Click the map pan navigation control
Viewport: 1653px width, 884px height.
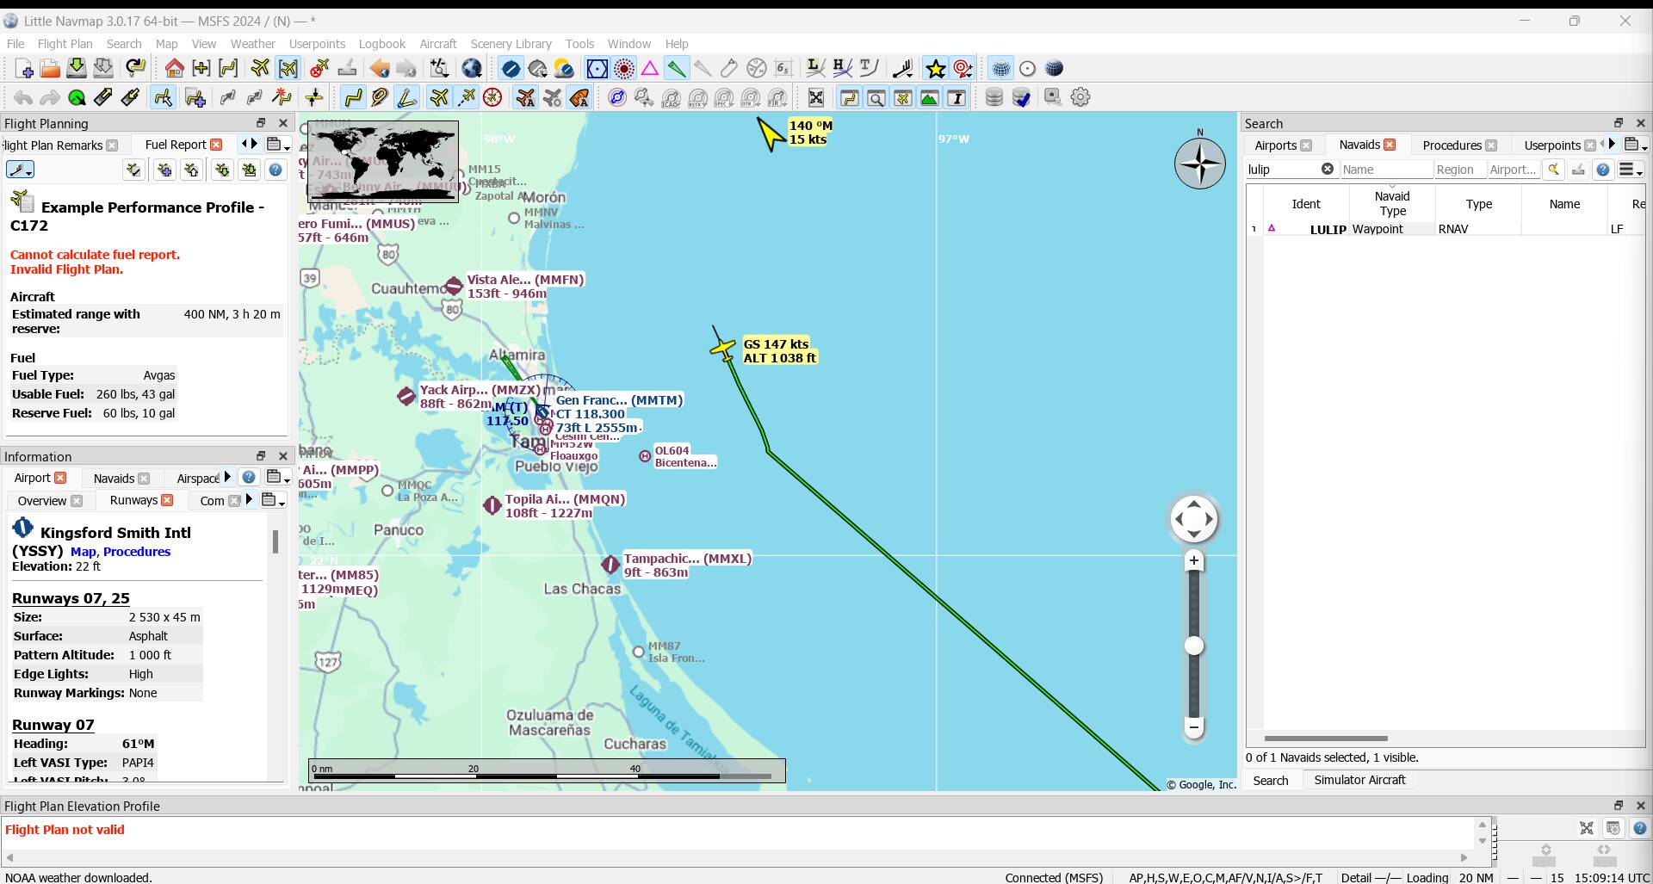point(1194,519)
